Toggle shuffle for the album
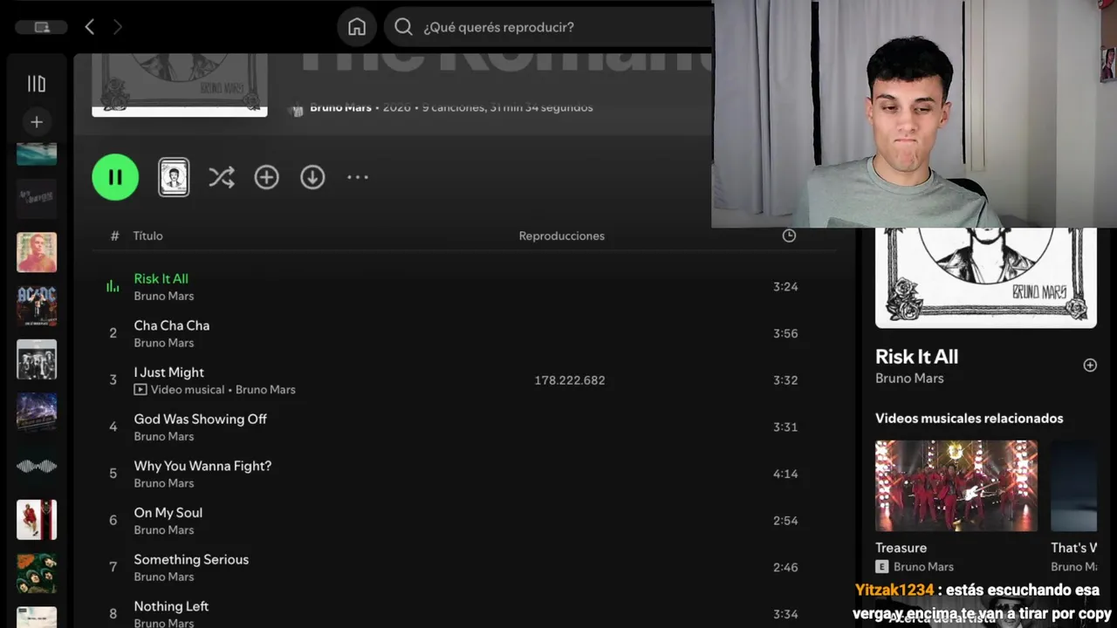Viewport: 1117px width, 628px height. click(222, 177)
